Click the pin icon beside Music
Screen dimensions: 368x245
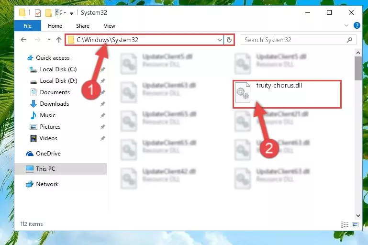coord(102,115)
